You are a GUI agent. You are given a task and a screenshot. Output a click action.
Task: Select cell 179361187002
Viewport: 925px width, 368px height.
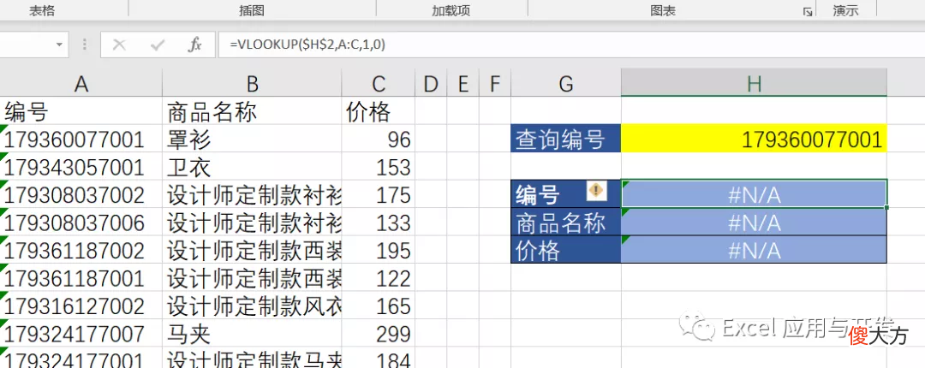tap(81, 250)
